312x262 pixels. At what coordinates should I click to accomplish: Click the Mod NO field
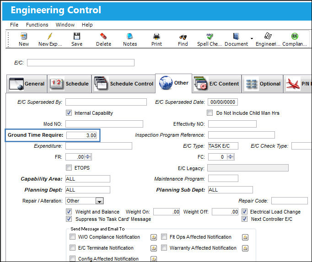coord(104,124)
